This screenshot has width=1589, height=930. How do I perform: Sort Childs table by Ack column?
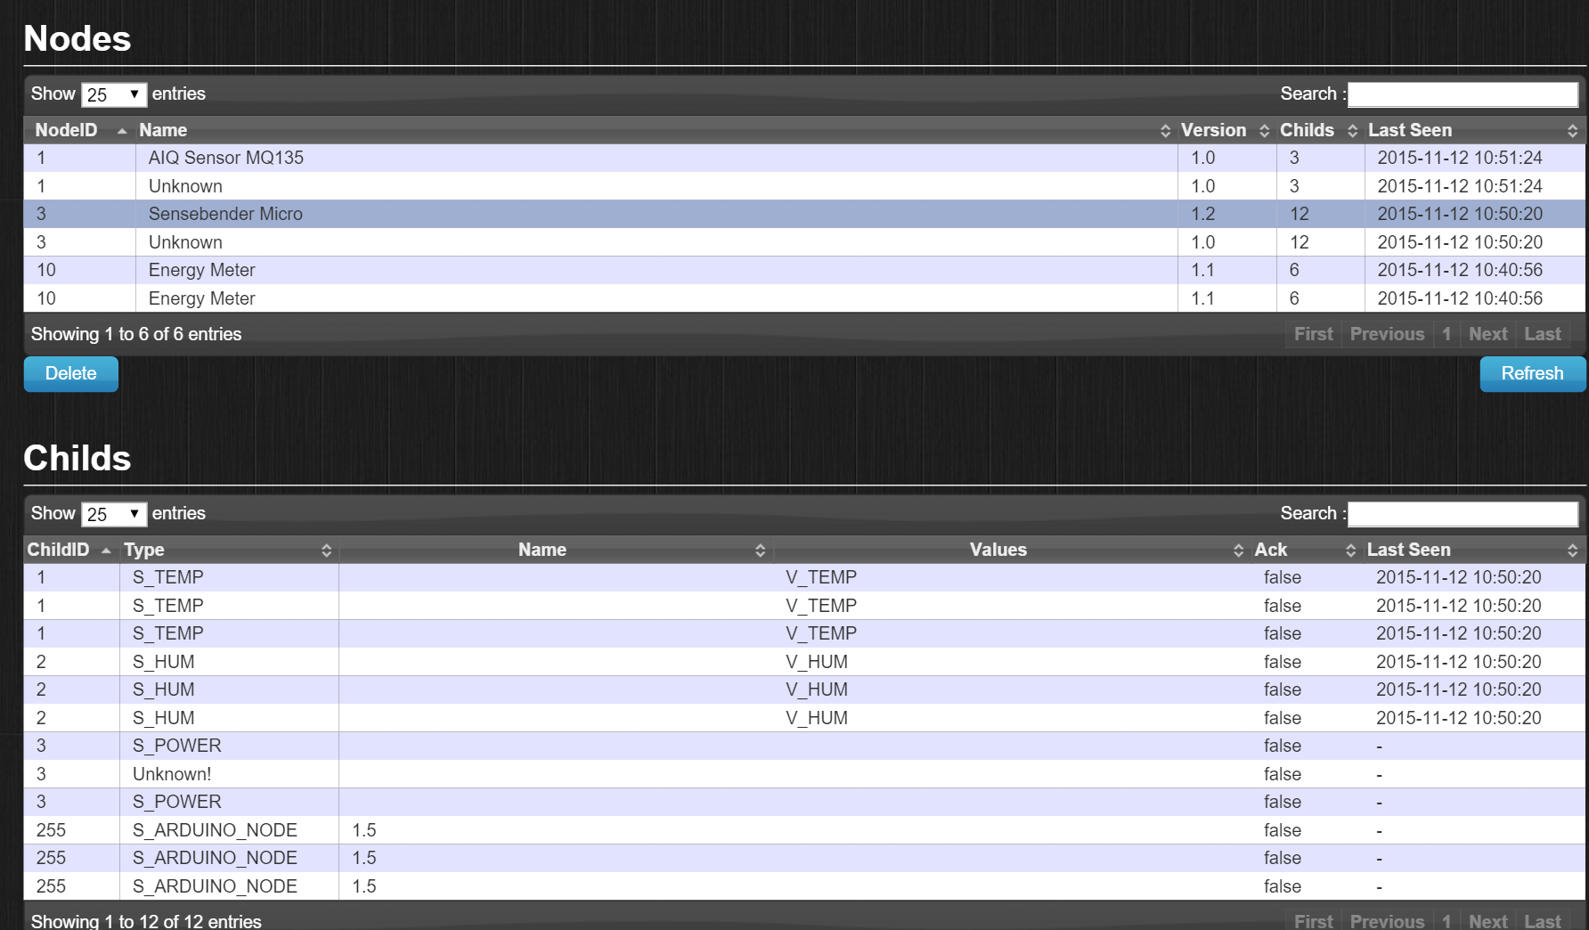click(1306, 550)
